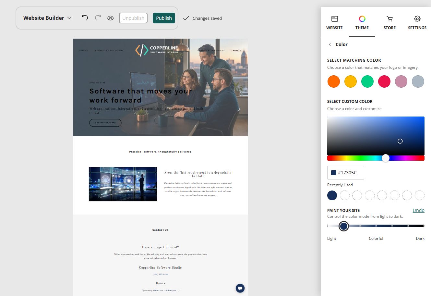Click 'Practical software, thoughtfully delivered' heading
This screenshot has height=296, width=431.
coord(160,152)
